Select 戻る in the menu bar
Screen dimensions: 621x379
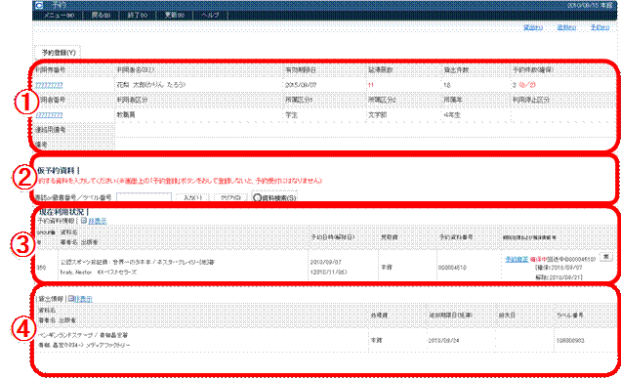click(101, 15)
